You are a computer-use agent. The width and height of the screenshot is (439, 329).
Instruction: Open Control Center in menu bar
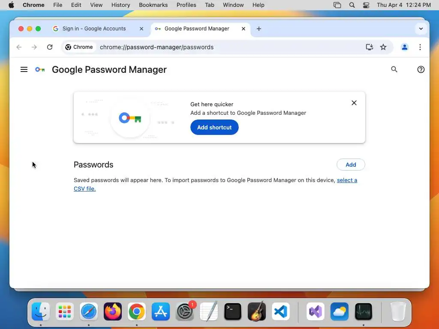coord(366,5)
